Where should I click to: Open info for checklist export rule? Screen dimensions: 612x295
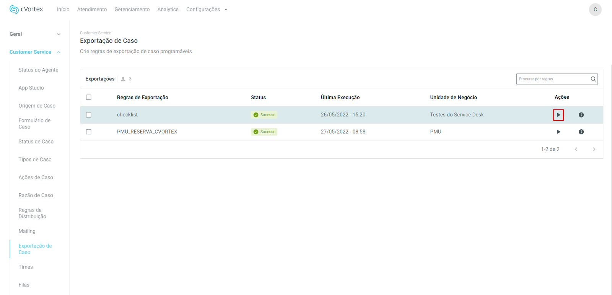click(581, 115)
